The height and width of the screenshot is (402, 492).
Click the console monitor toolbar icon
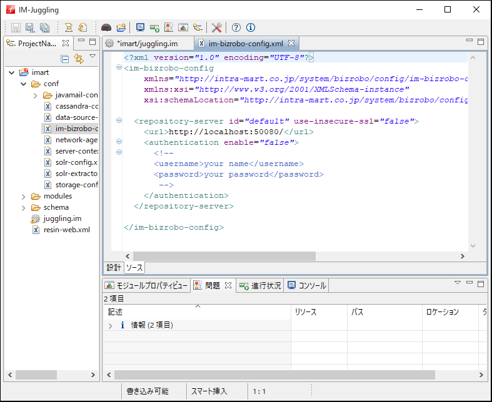140,27
